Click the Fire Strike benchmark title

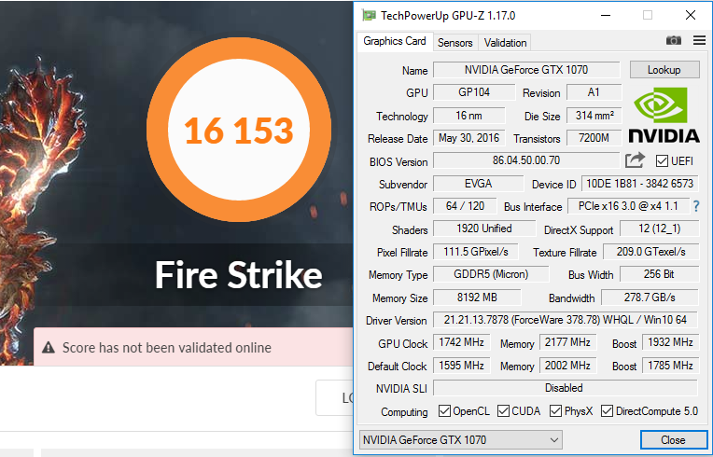click(239, 275)
